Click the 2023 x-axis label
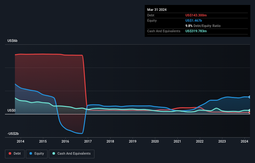255x163 pixels. point(222,141)
